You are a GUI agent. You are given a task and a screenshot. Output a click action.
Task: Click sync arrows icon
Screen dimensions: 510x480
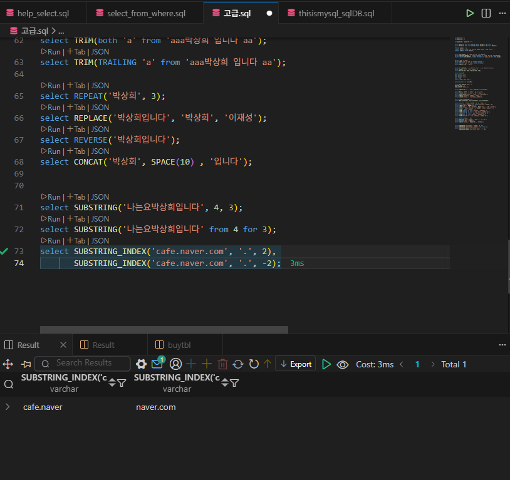tap(238, 364)
